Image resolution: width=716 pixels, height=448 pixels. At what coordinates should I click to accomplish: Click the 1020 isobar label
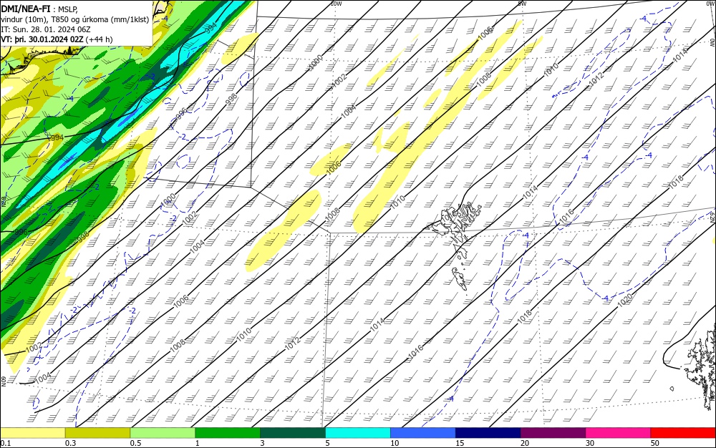tap(624, 300)
